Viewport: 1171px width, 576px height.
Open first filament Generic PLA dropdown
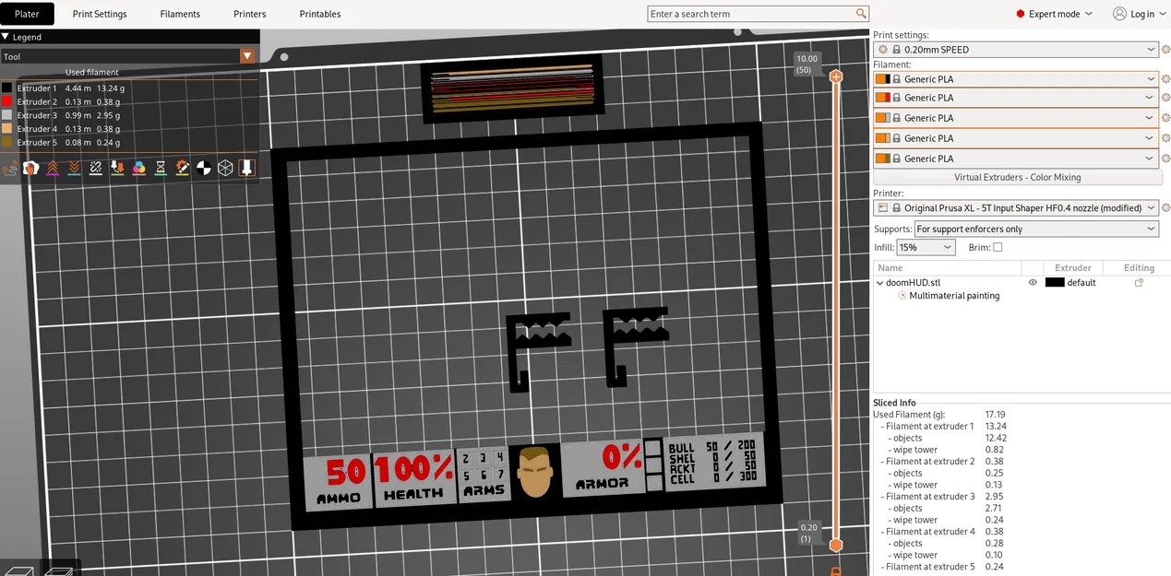[1017, 79]
